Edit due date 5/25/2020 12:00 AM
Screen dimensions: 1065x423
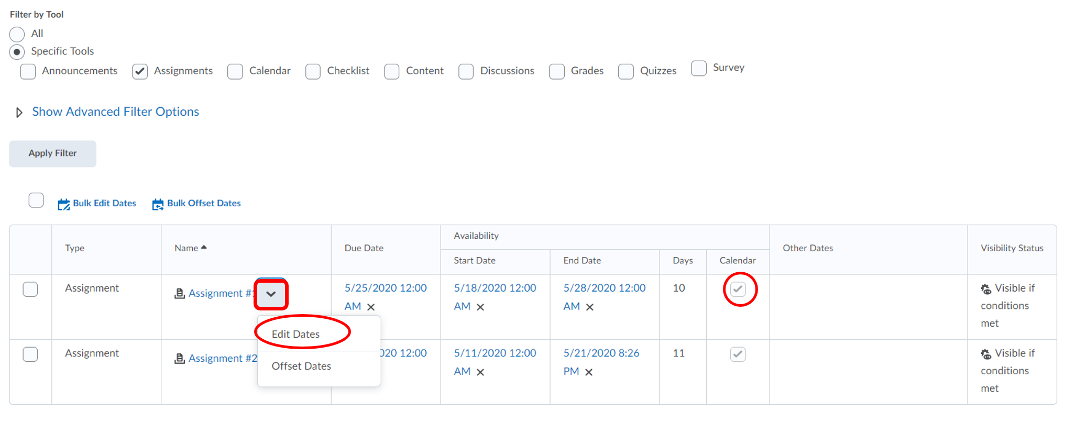(x=386, y=297)
